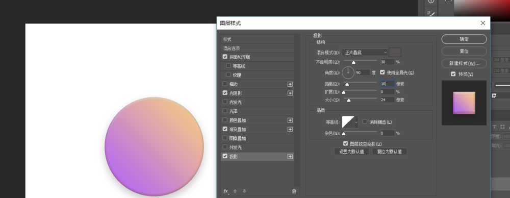Expand the 等高线 contour picker arrow

(356, 122)
